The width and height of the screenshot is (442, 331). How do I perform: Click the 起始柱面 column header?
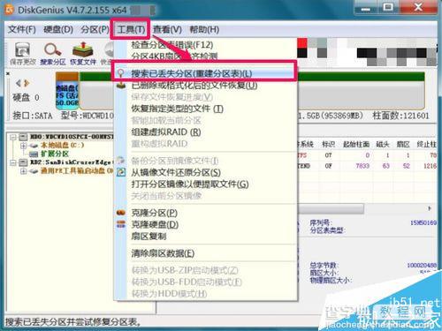[356, 145]
